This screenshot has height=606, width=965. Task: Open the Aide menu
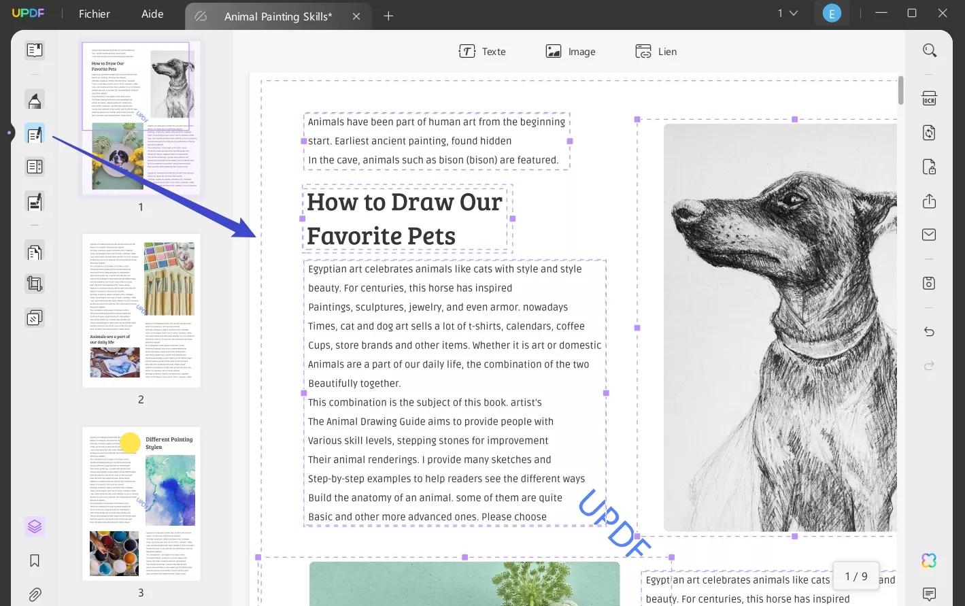pos(152,14)
